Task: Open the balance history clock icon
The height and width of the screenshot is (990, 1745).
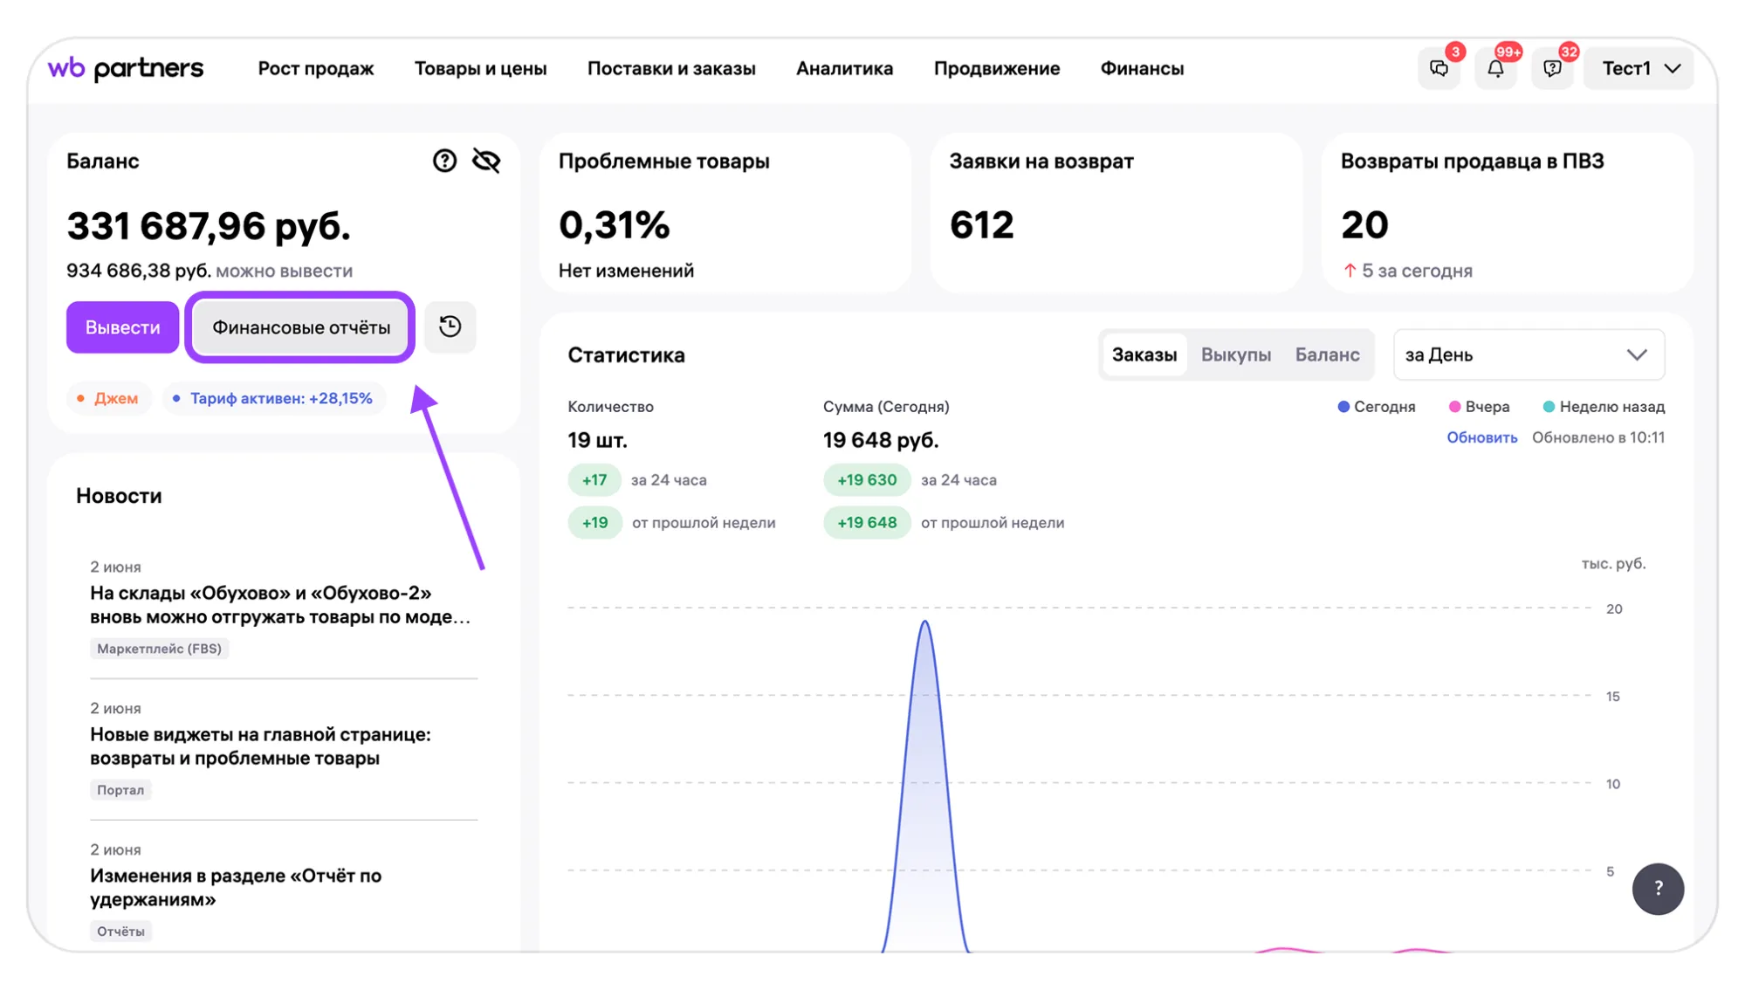Action: [450, 327]
